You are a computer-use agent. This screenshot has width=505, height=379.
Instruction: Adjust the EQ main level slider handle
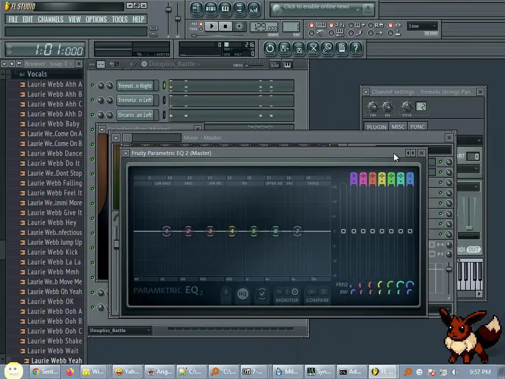tap(343, 231)
